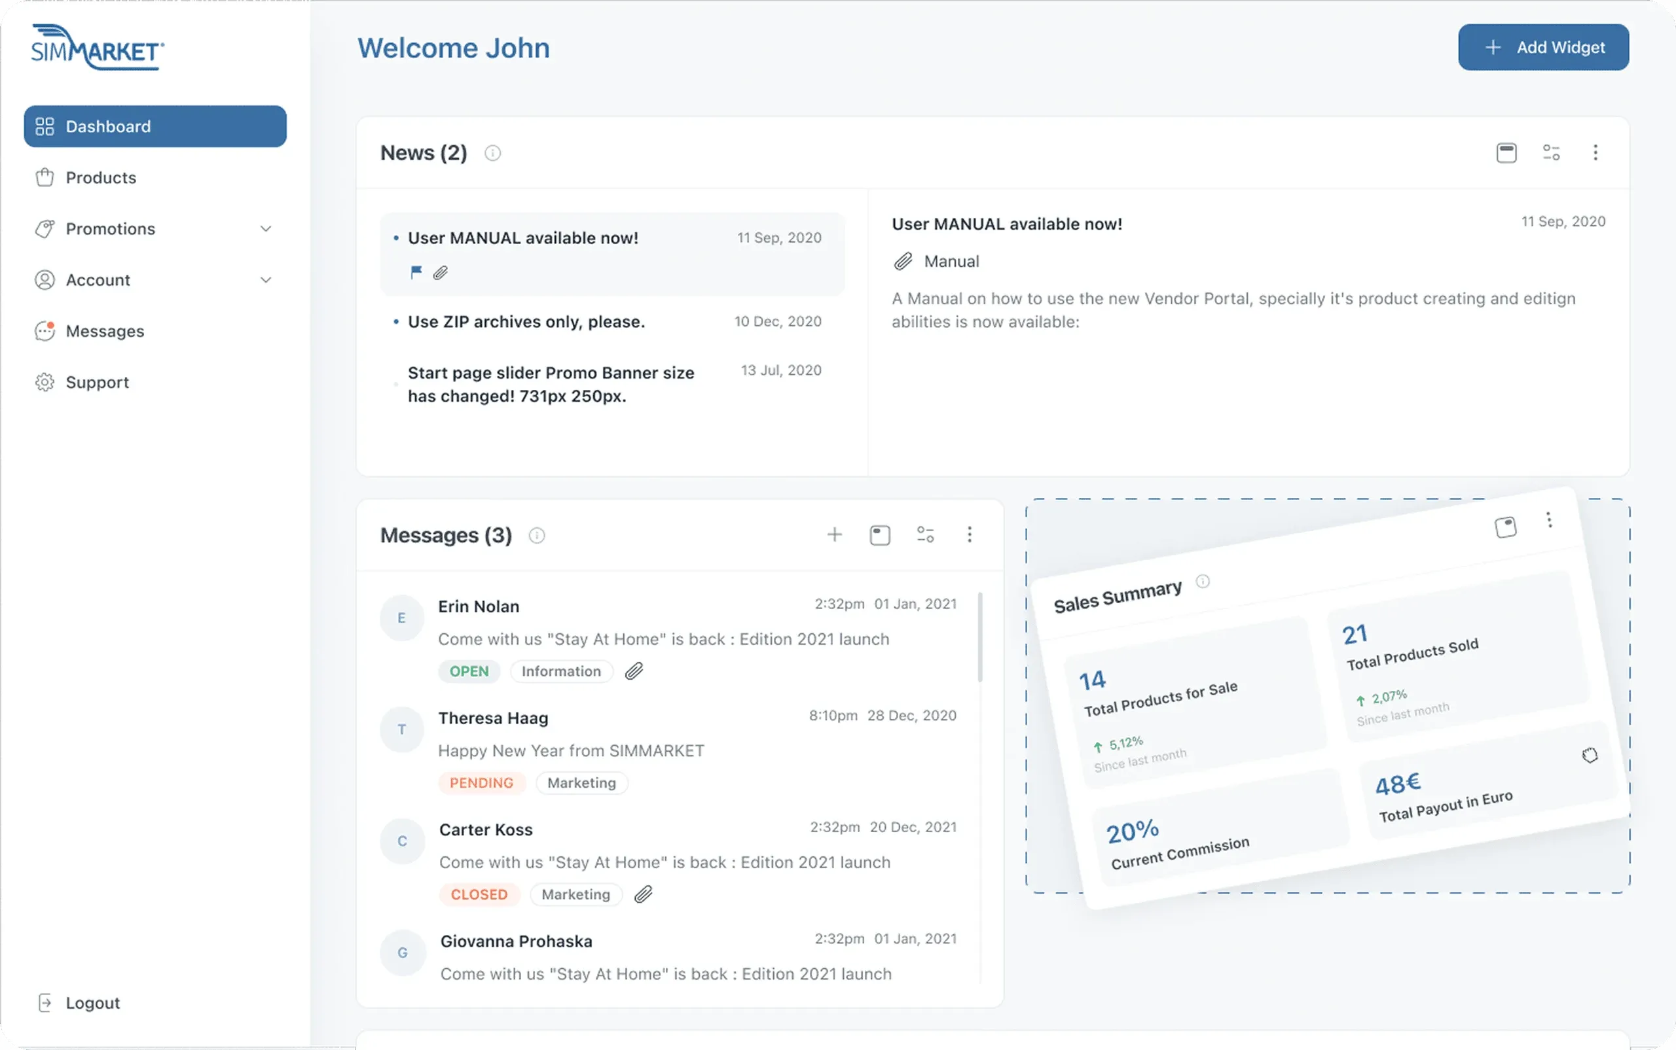Click the Sales Summary info icon
This screenshot has width=1676, height=1050.
pos(1203,581)
